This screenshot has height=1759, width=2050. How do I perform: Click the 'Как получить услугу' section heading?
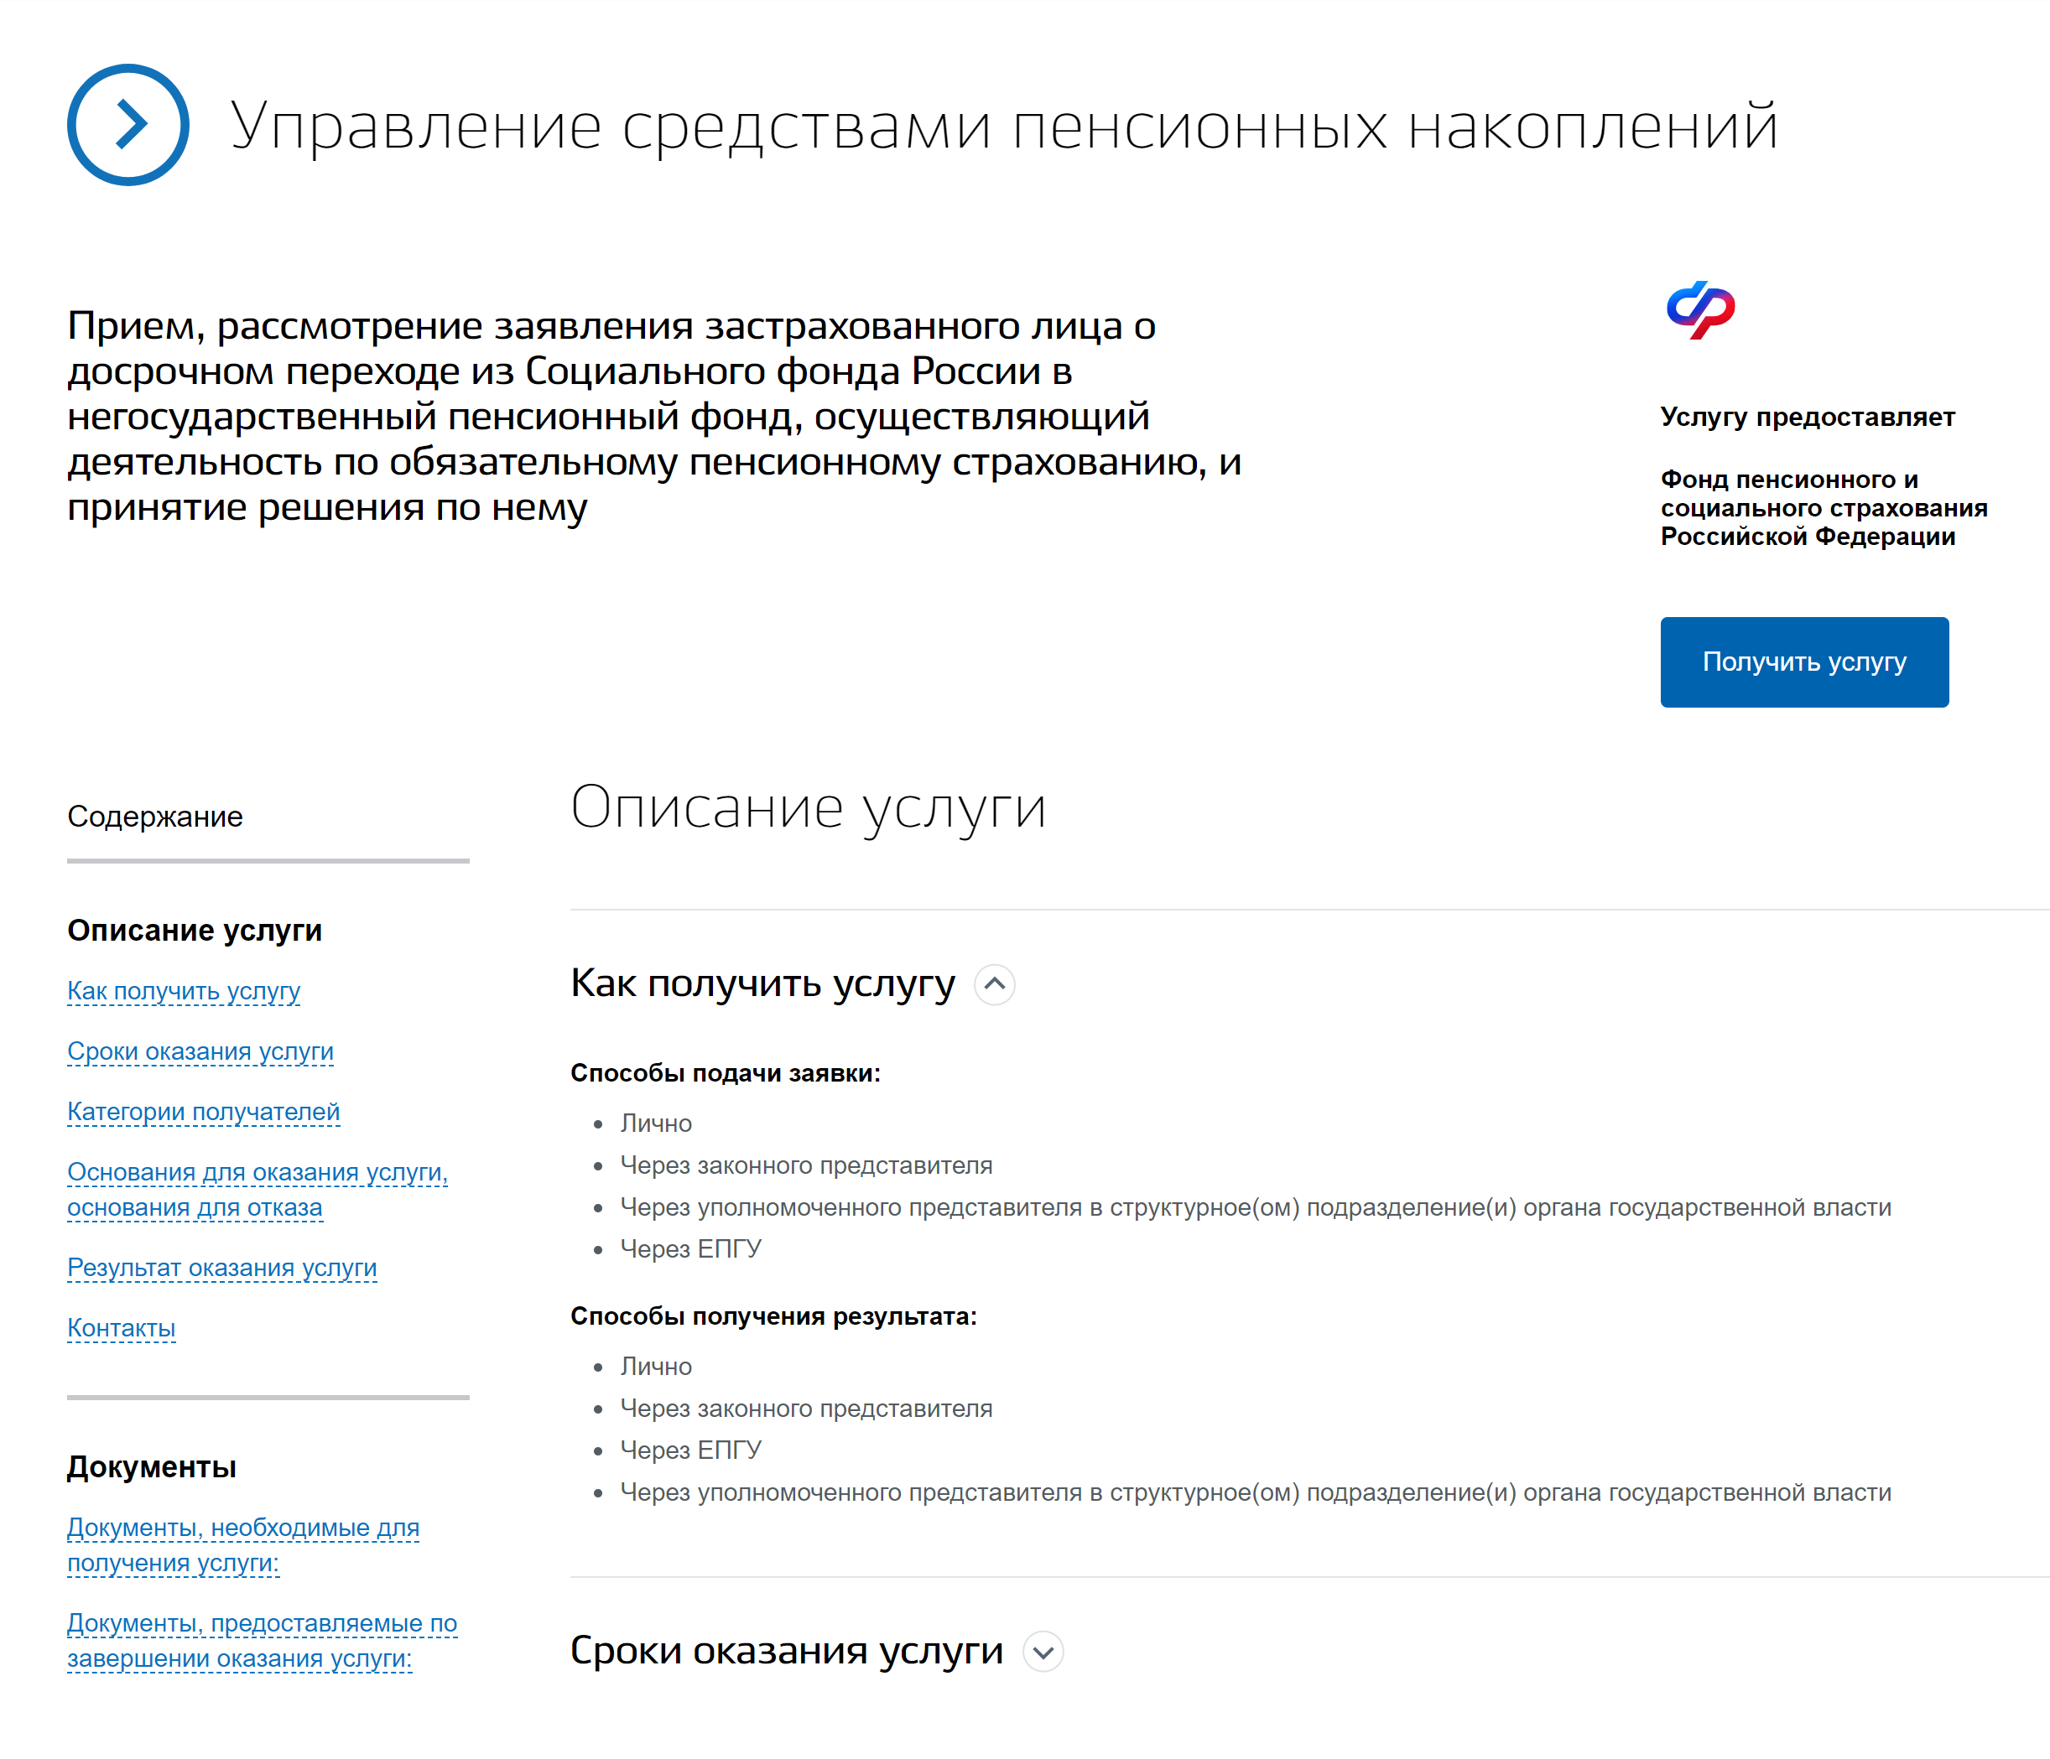[x=762, y=983]
